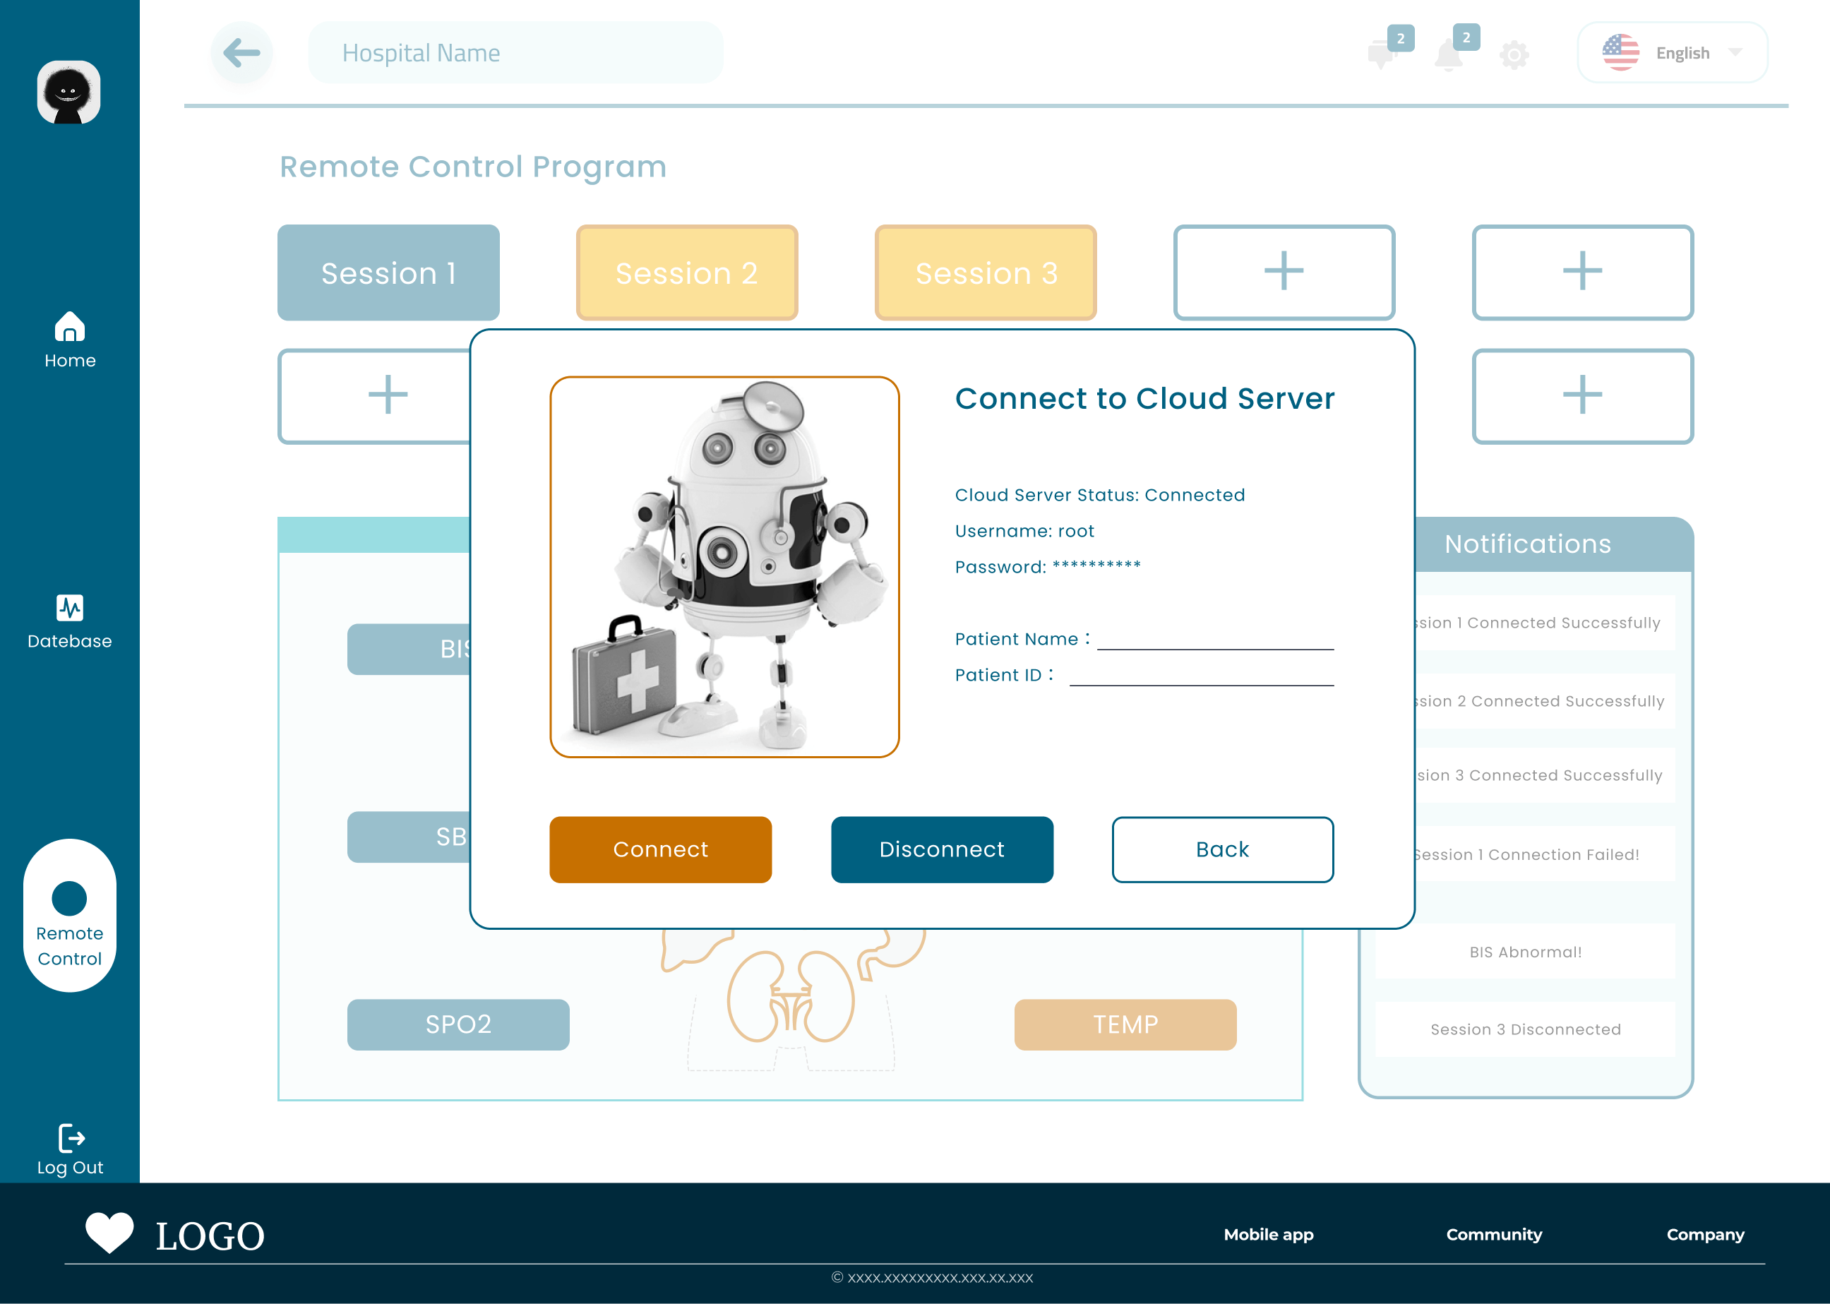Select the Session 3 tab
The height and width of the screenshot is (1304, 1830).
coord(986,273)
